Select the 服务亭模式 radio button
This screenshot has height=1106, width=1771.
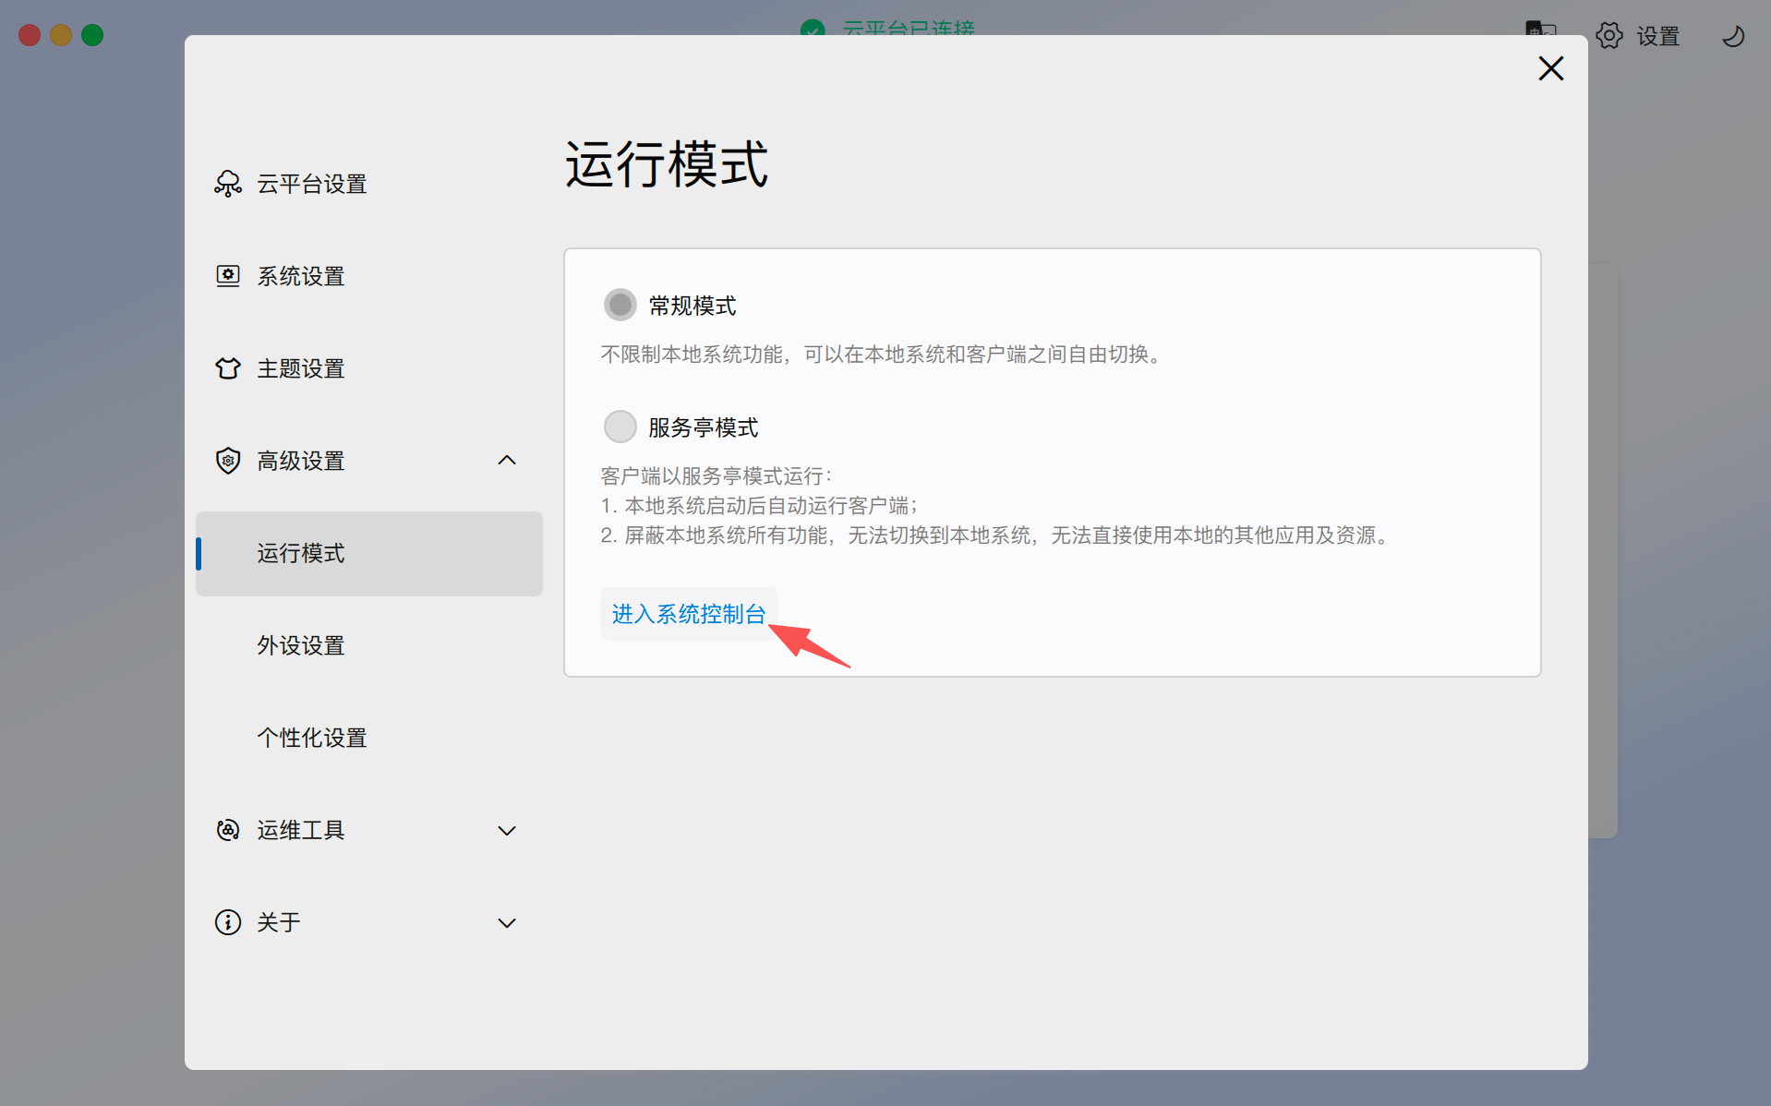tap(620, 427)
